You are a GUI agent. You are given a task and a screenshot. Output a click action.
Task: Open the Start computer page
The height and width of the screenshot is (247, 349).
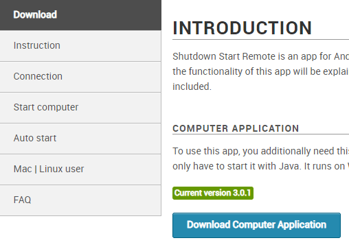(x=80, y=108)
